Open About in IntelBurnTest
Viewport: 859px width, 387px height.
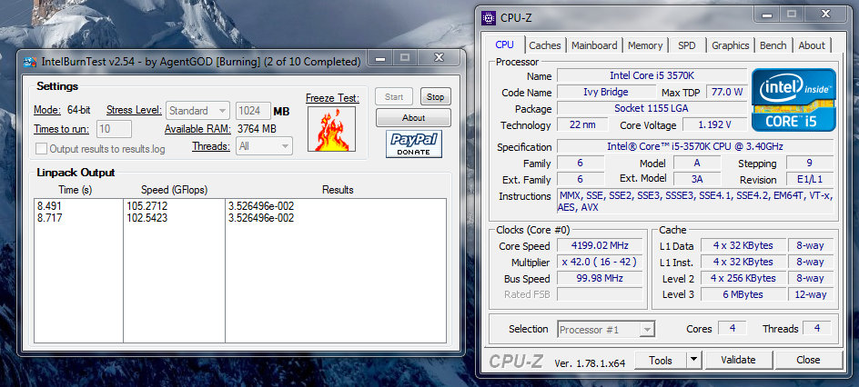[414, 117]
